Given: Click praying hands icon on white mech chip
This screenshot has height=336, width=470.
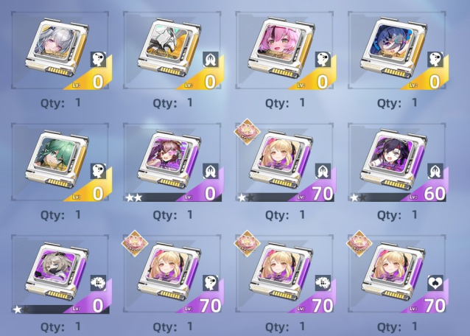Looking at the screenshot, I should tap(211, 60).
